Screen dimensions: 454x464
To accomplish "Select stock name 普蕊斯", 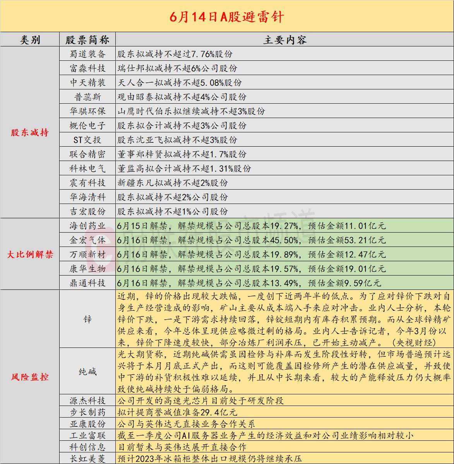I will tap(87, 97).
